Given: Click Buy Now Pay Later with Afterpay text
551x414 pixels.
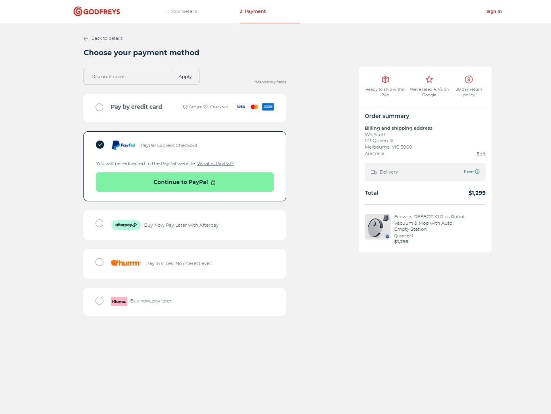Looking at the screenshot, I should [x=182, y=225].
